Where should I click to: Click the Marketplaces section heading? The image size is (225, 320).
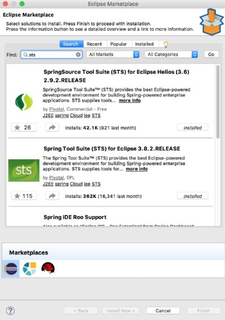tap(29, 253)
